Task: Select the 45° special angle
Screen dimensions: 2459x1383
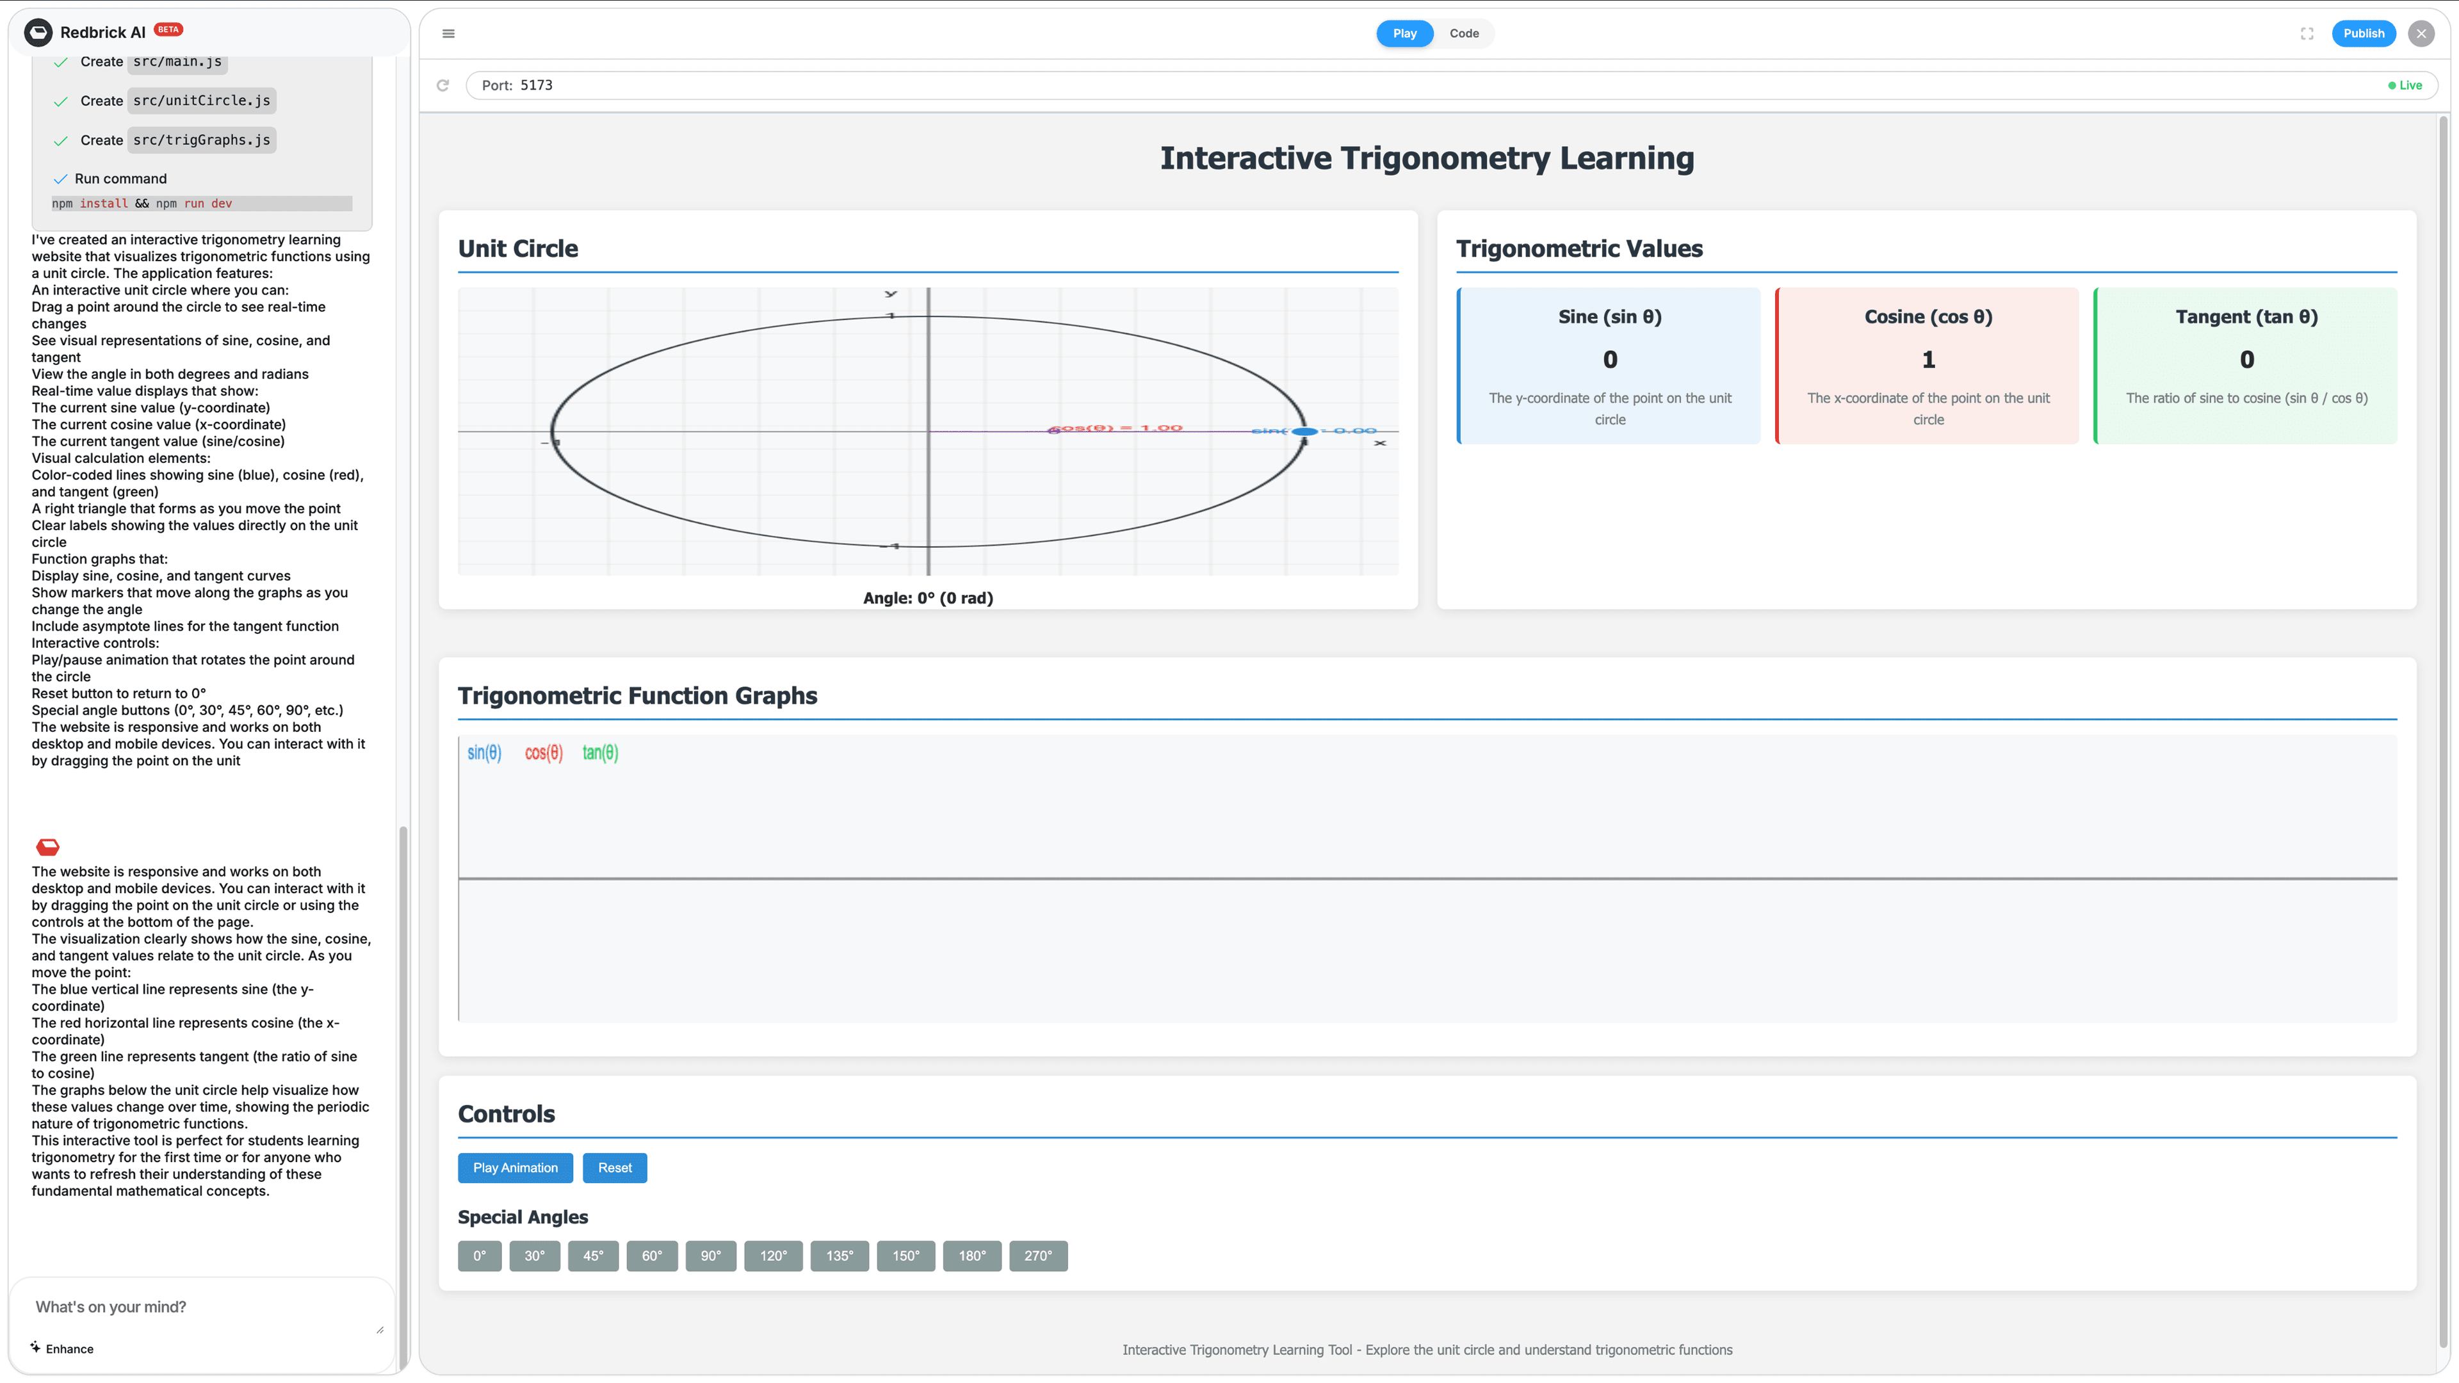Action: tap(593, 1255)
